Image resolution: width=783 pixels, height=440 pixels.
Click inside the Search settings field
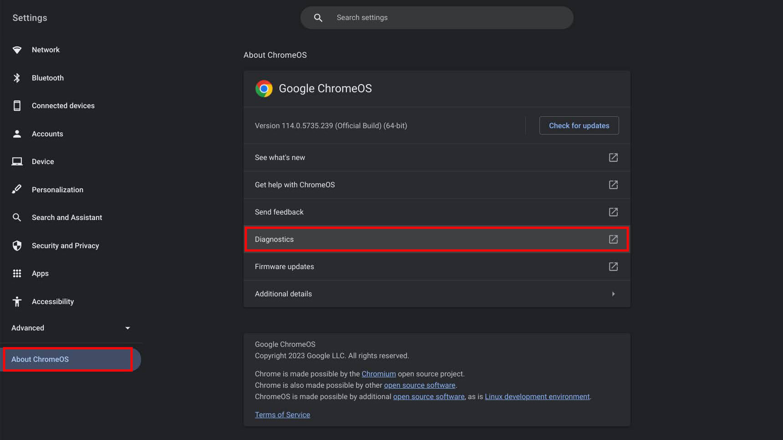pyautogui.click(x=437, y=18)
